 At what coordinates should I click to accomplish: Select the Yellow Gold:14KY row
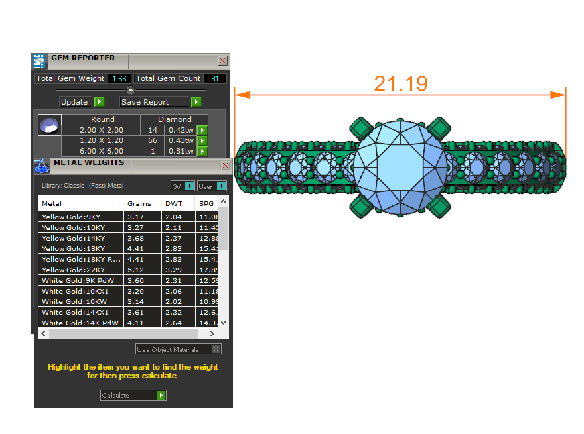coord(80,238)
